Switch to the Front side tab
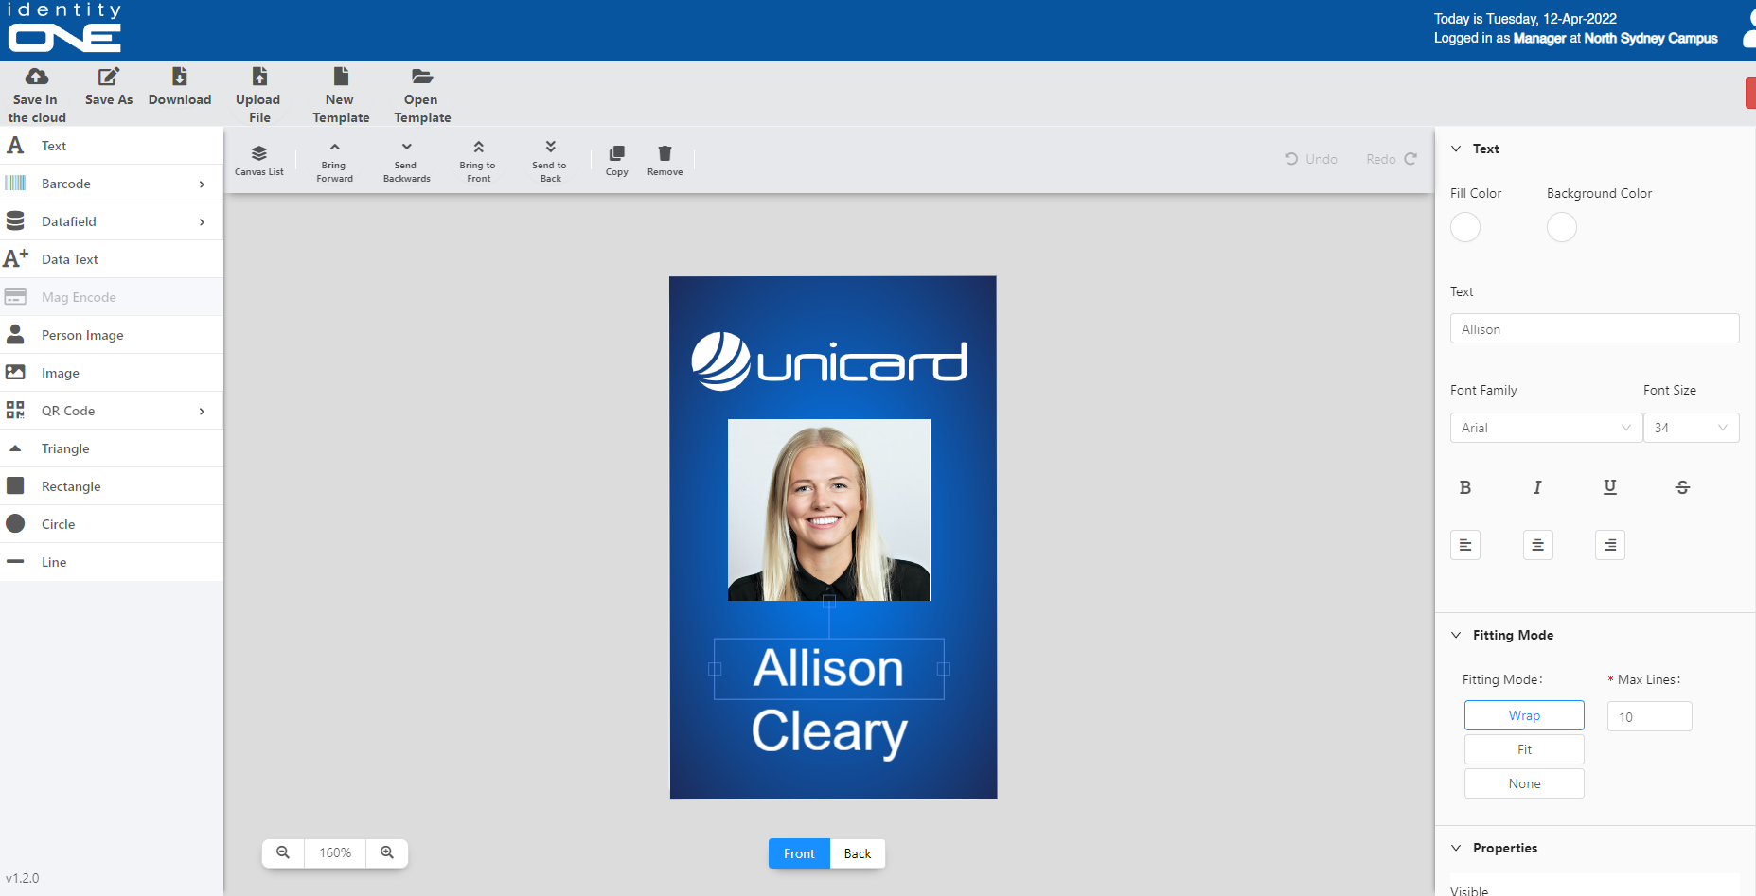 (x=799, y=853)
